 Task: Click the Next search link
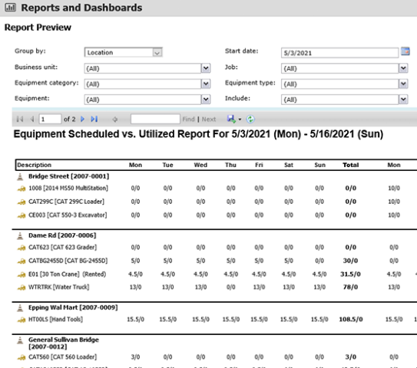[x=209, y=119]
